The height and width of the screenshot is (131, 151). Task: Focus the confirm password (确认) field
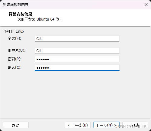[77, 68]
